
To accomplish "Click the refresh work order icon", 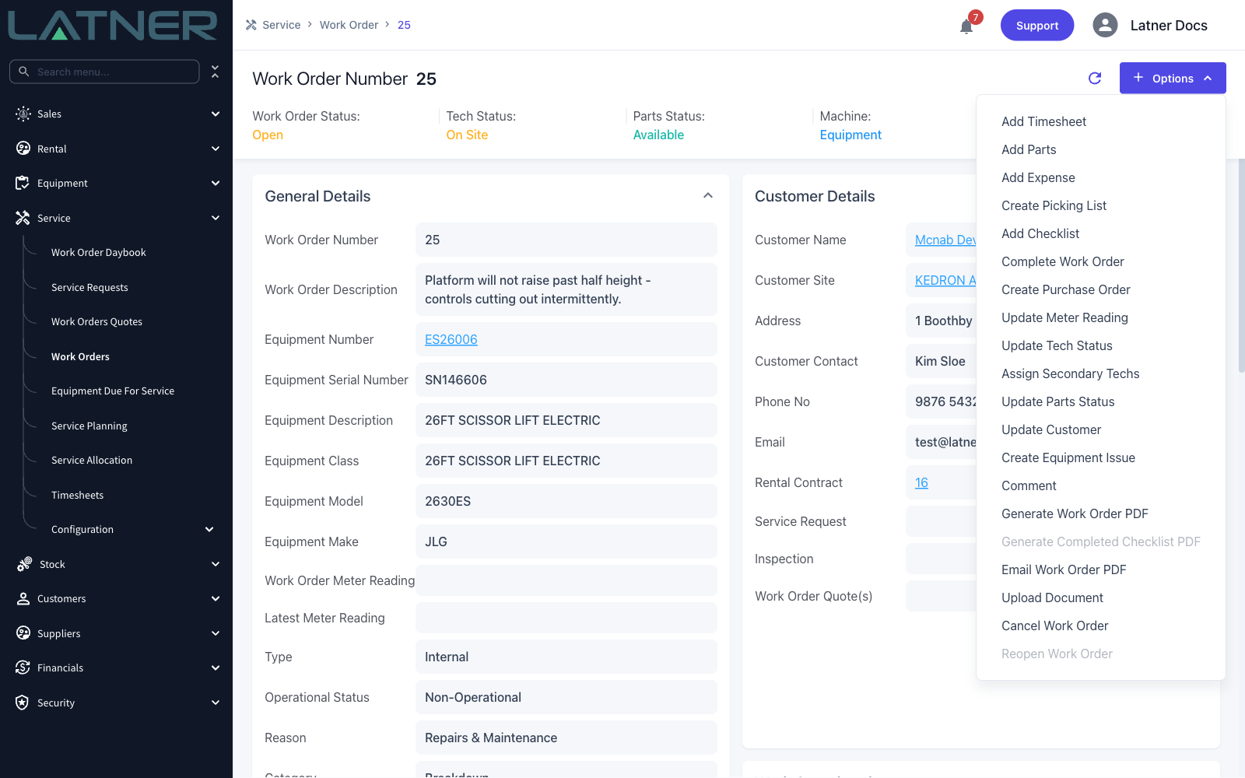I will [x=1095, y=78].
